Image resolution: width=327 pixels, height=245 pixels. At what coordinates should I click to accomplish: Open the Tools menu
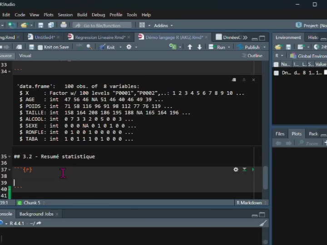[x=132, y=15]
